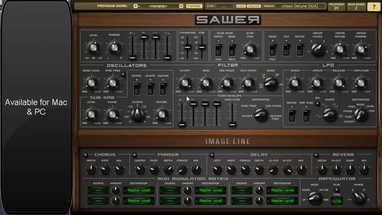Image resolution: width=382 pixels, height=215 pixels.
Task: Flip the Retrig switch beside Oct
Action: coord(300,50)
